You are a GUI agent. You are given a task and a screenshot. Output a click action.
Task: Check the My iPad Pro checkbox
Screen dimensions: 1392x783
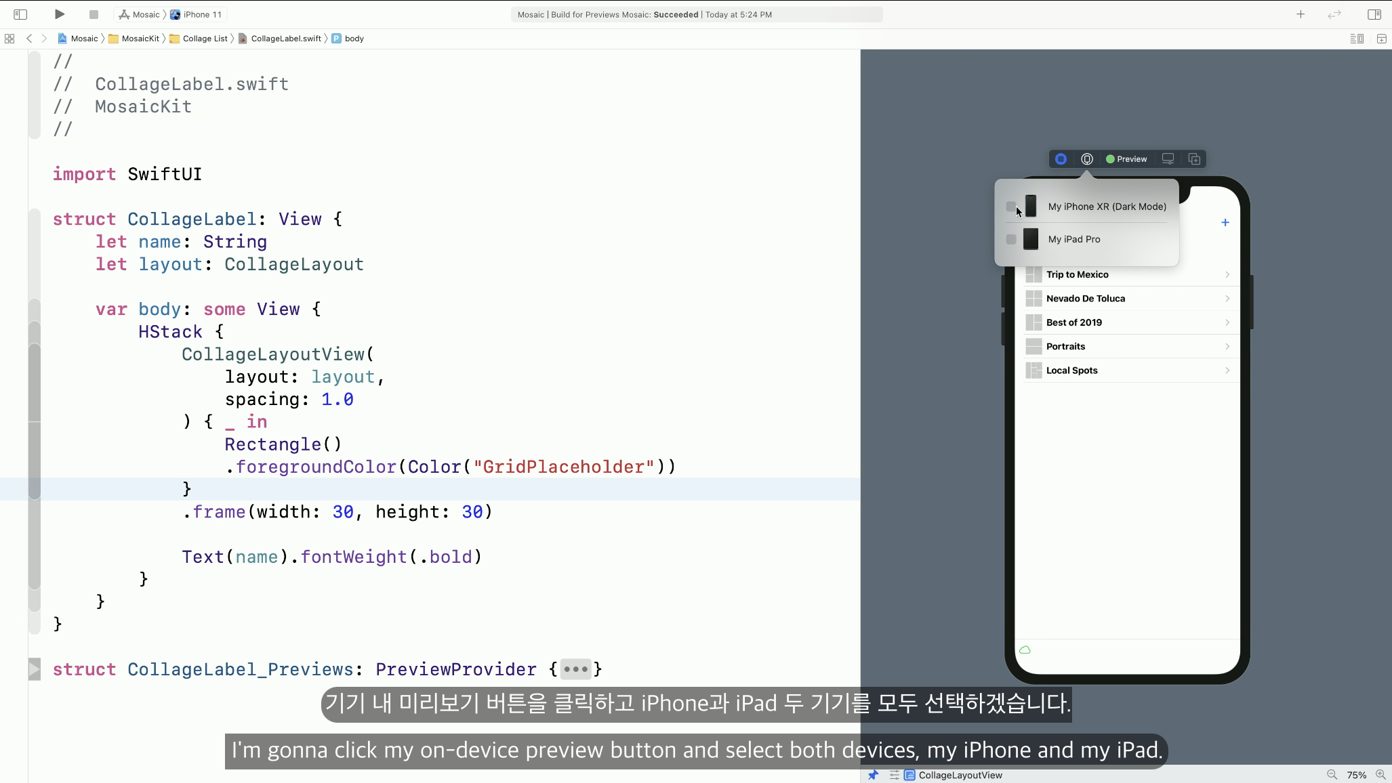coord(1011,239)
